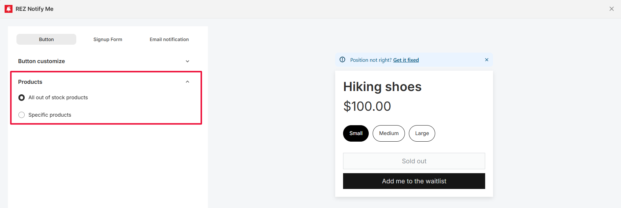
Task: Select the Small size variant
Action: tap(356, 133)
